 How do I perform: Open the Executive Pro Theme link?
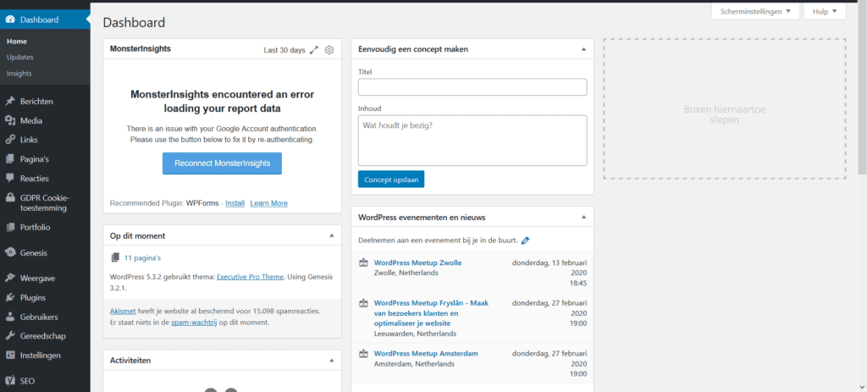250,277
